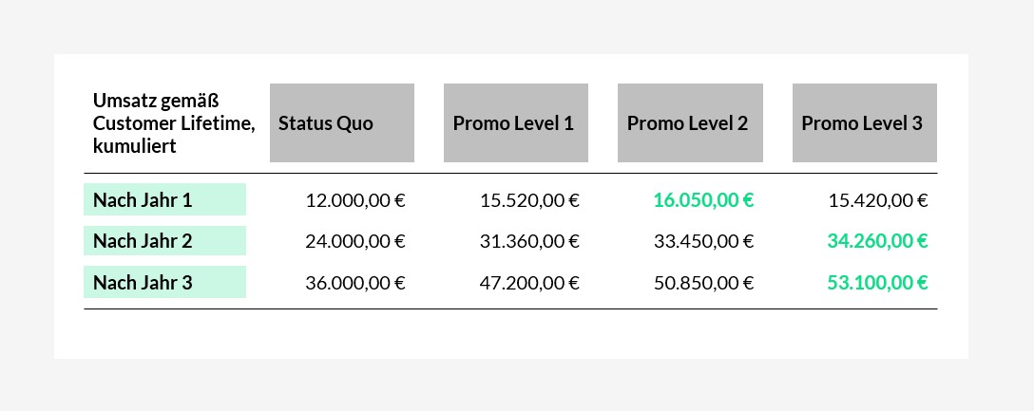The image size is (1034, 411).
Task: Select the 15.520,00 € Promo Level 1 value
Action: [x=529, y=200]
